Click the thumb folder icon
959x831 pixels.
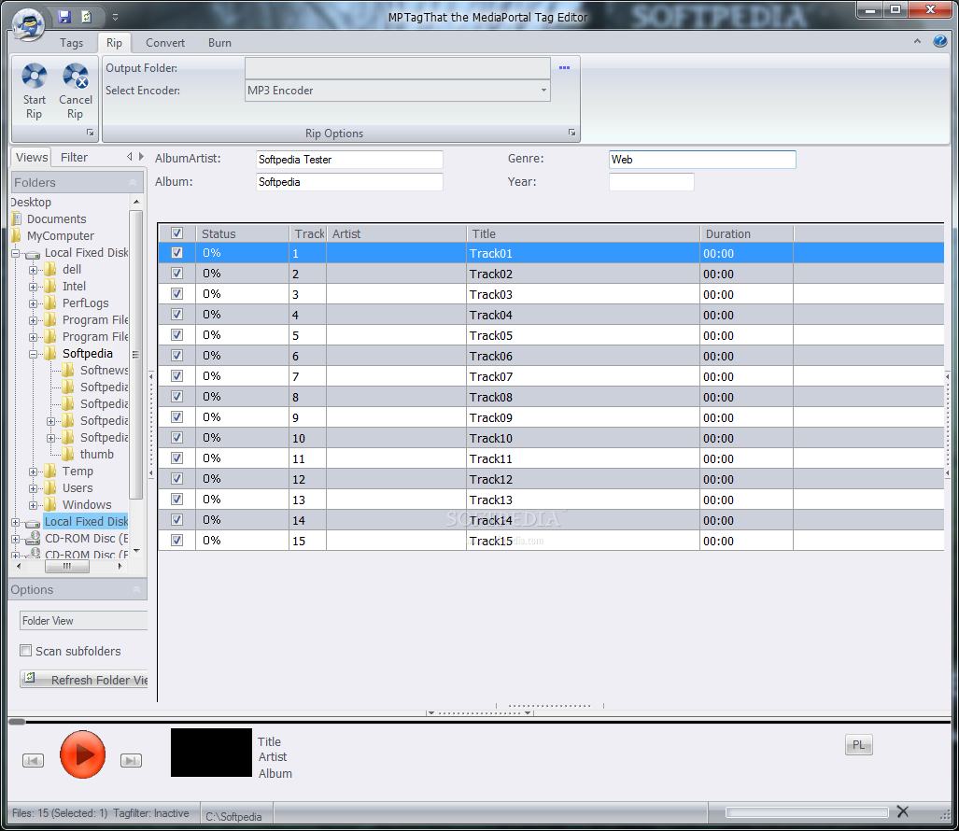tap(68, 455)
